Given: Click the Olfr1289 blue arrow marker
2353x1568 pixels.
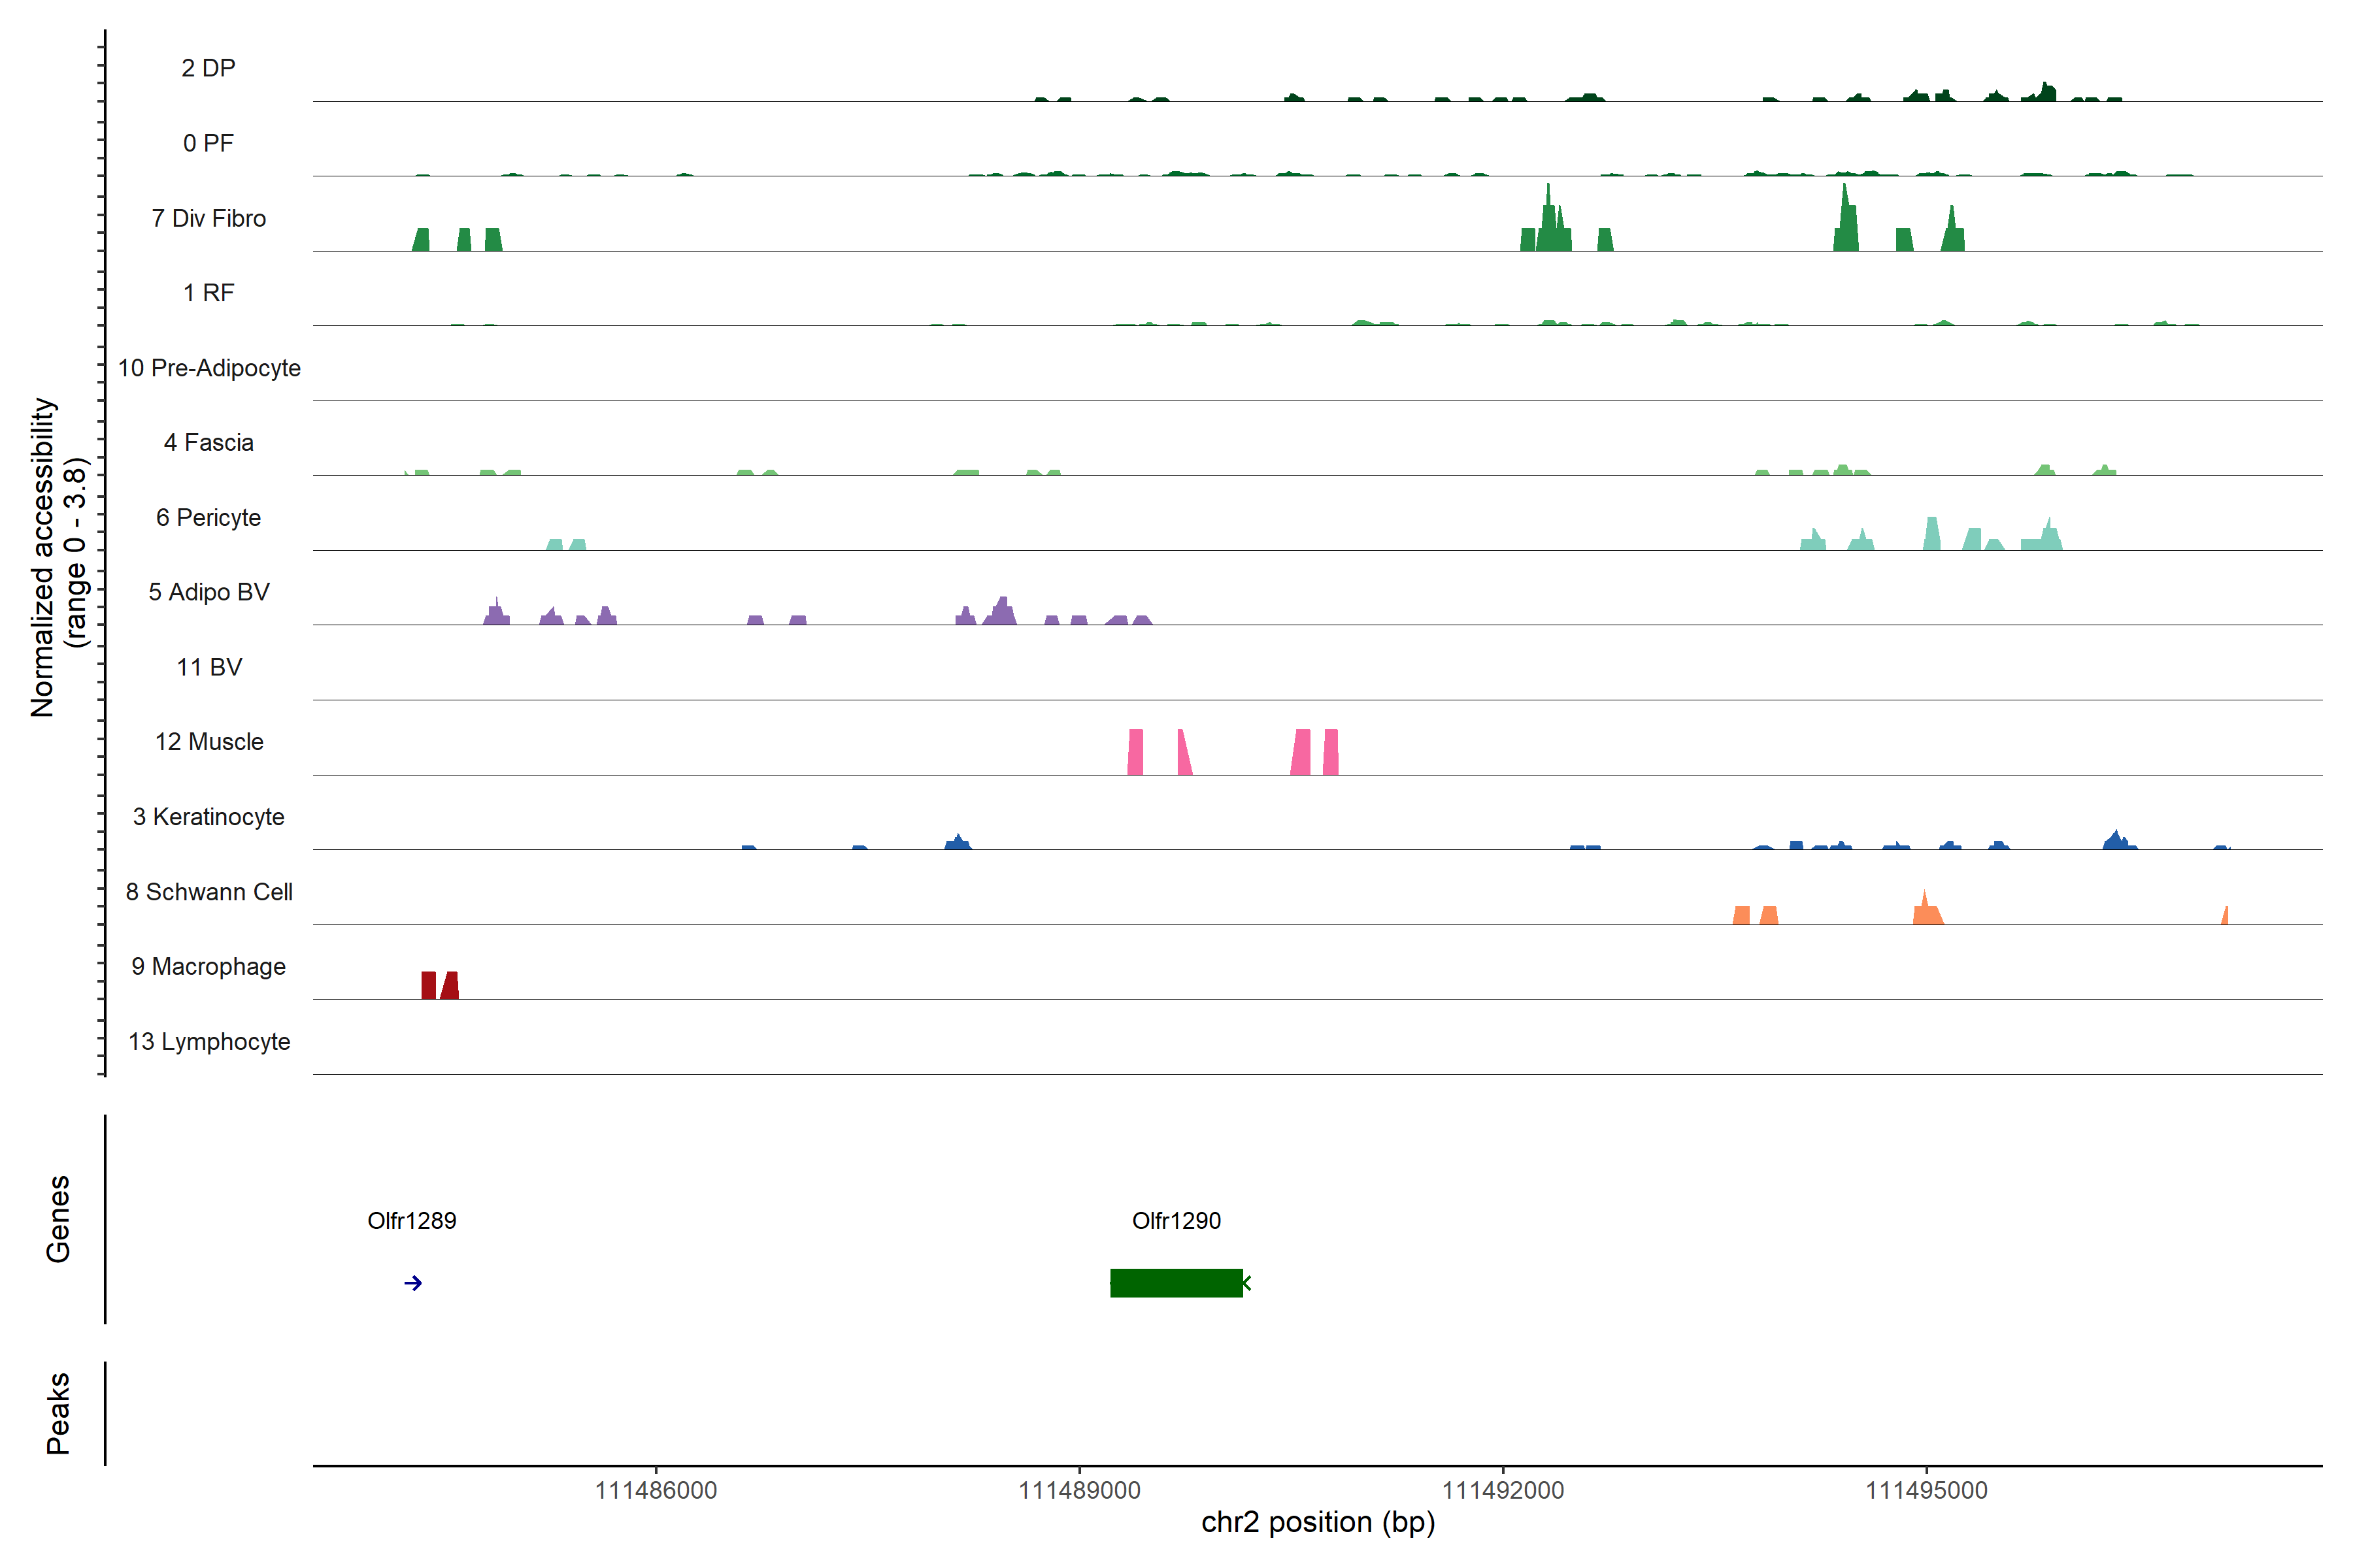Looking at the screenshot, I should (x=413, y=1283).
